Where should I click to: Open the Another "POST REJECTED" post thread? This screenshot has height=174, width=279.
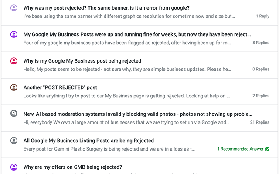[x=60, y=87]
